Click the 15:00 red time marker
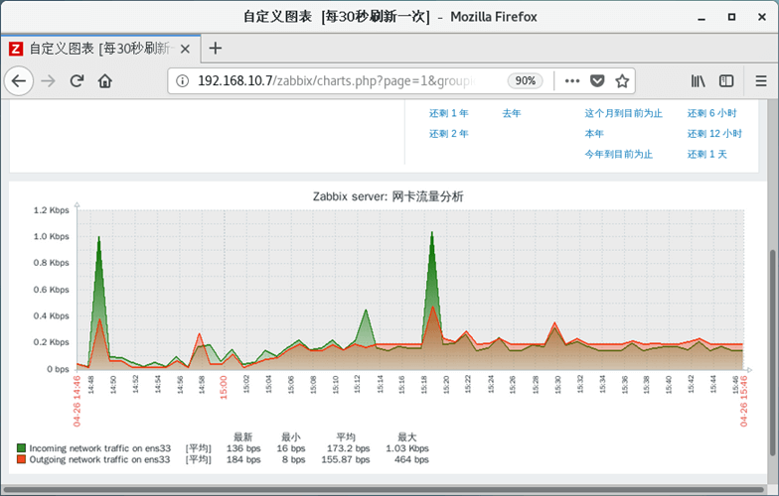This screenshot has width=779, height=496. (224, 387)
